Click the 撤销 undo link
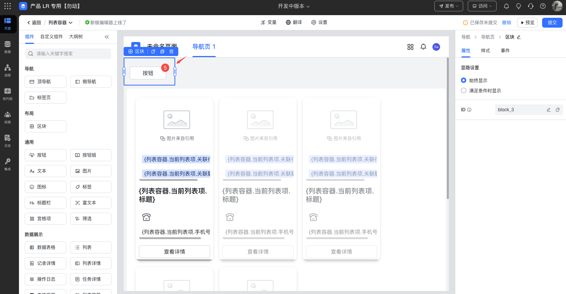 (x=506, y=23)
